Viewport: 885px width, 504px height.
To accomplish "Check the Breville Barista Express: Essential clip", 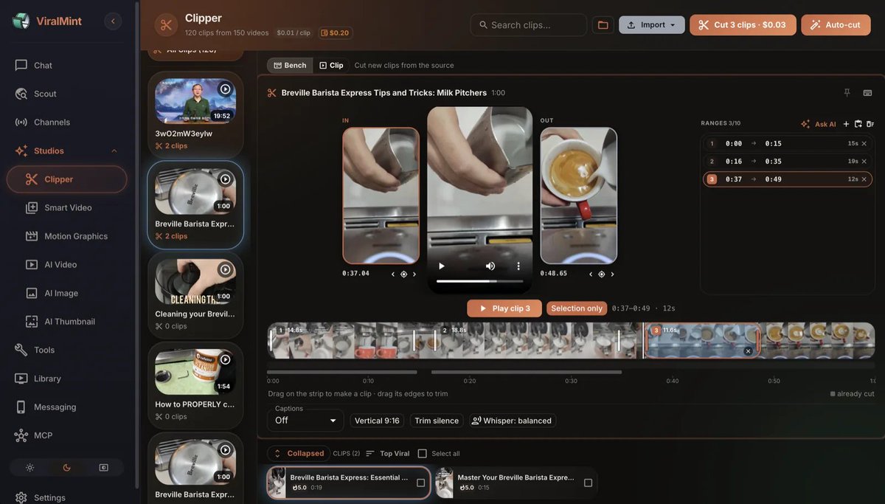I will click(420, 483).
